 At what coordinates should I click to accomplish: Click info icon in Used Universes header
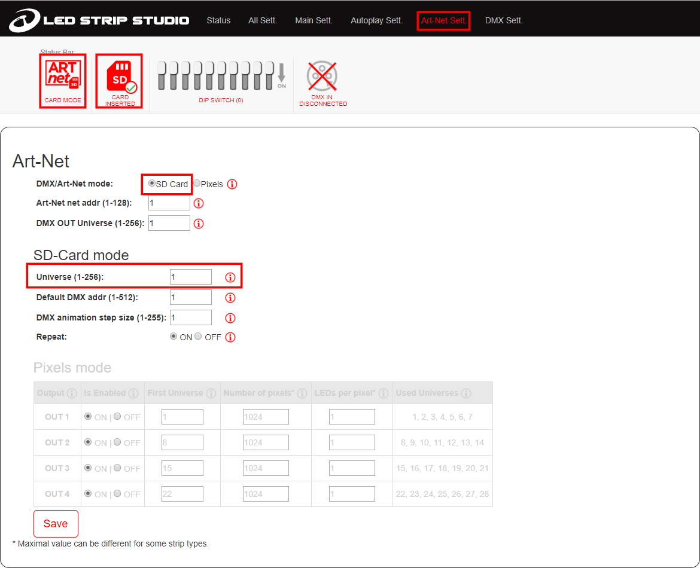click(x=466, y=393)
